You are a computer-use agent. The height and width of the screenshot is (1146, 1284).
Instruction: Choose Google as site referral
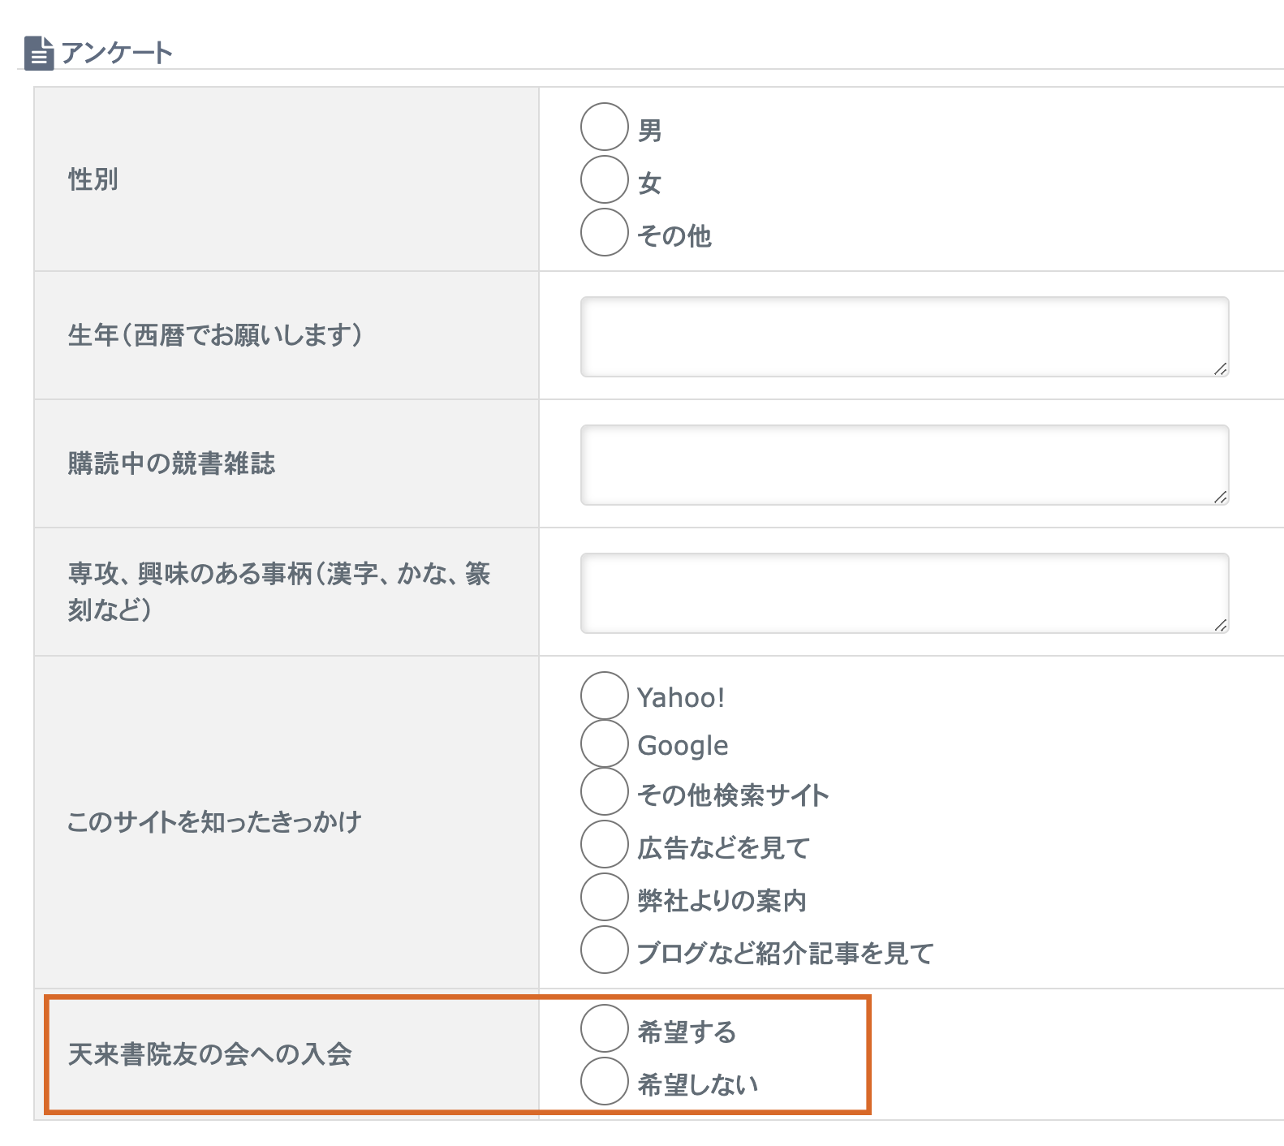pyautogui.click(x=605, y=744)
